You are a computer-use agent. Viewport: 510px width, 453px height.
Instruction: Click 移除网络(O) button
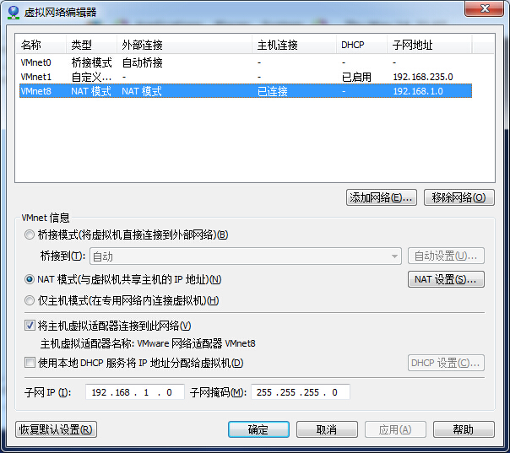pos(459,197)
